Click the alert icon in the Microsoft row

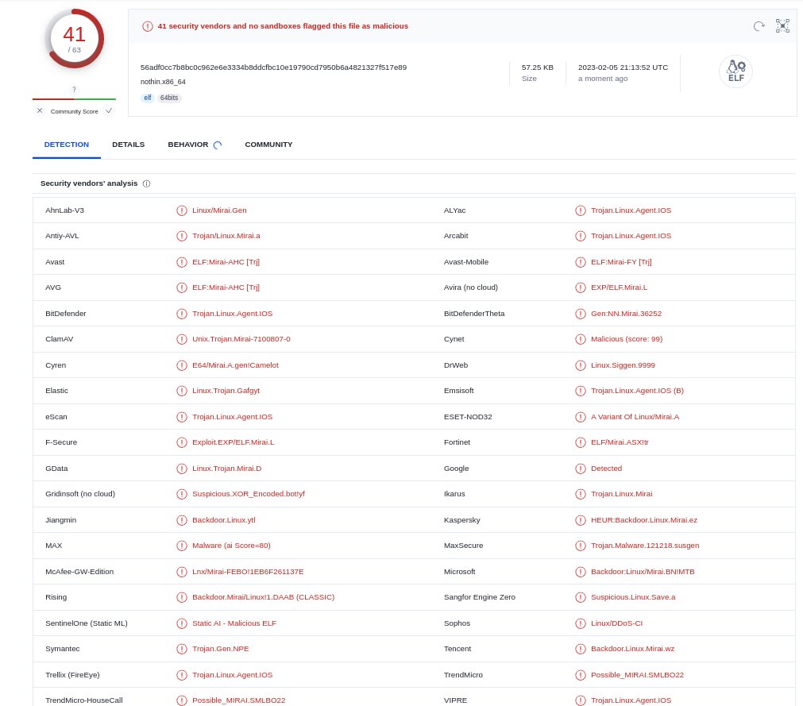(x=581, y=572)
